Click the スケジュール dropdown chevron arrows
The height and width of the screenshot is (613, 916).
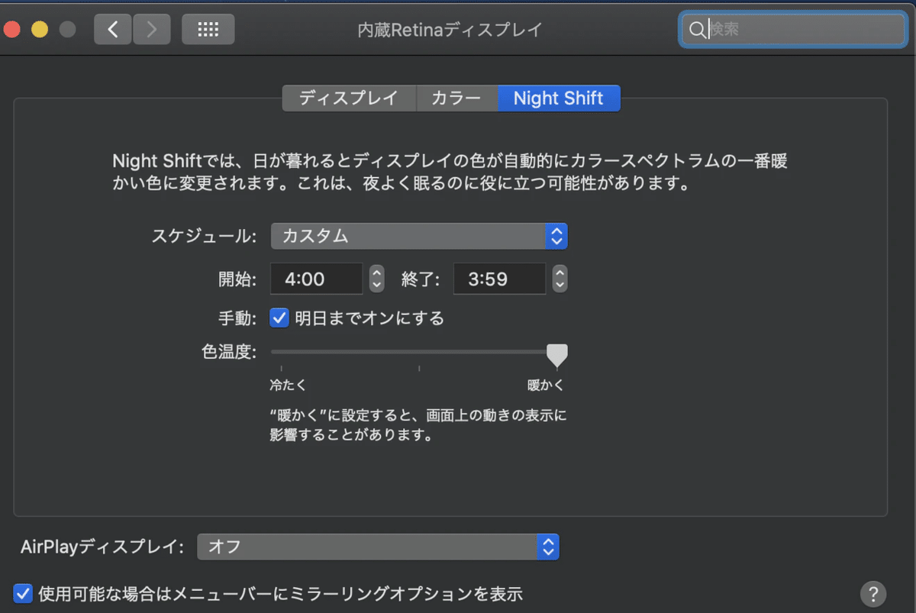pyautogui.click(x=557, y=236)
